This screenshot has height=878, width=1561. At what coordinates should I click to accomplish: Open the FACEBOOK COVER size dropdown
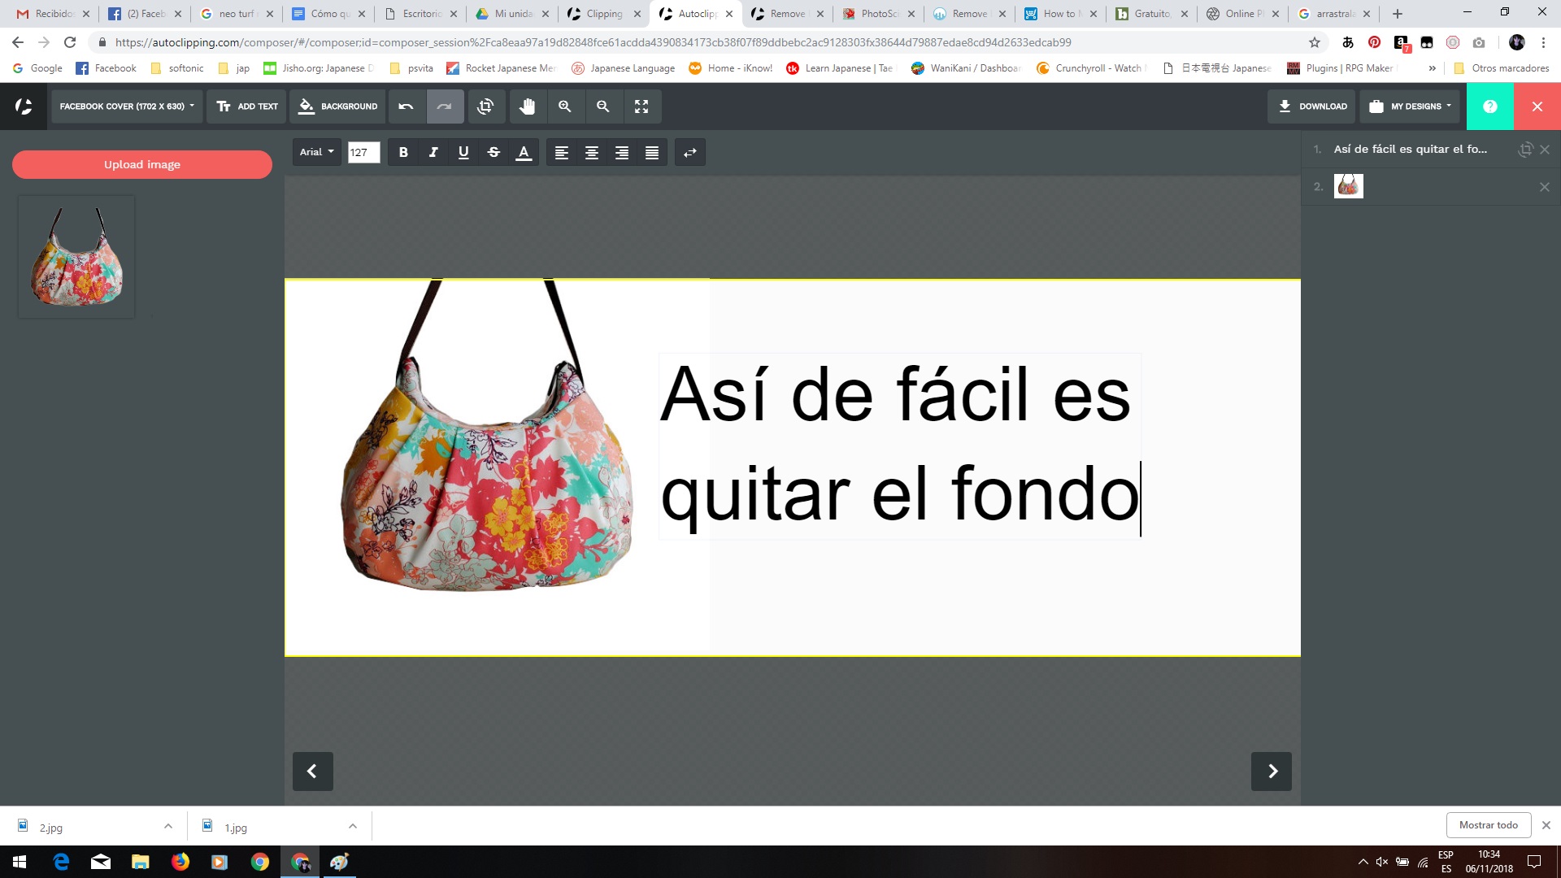125,106
